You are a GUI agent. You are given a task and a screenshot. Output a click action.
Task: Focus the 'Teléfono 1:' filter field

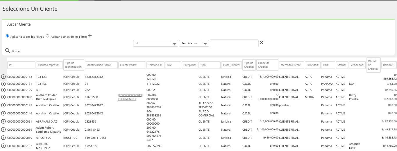pyautogui.click(x=155, y=65)
